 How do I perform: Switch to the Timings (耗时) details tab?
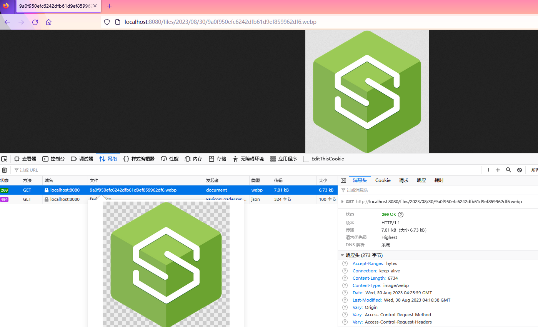click(x=439, y=180)
